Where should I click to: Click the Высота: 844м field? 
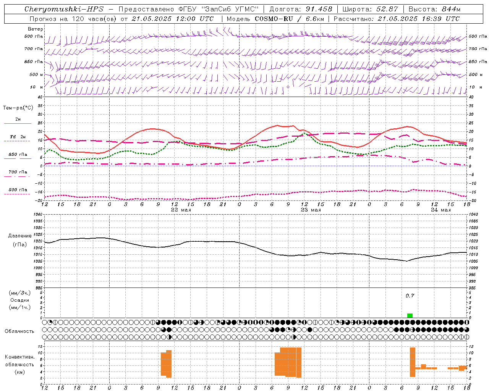click(x=434, y=9)
